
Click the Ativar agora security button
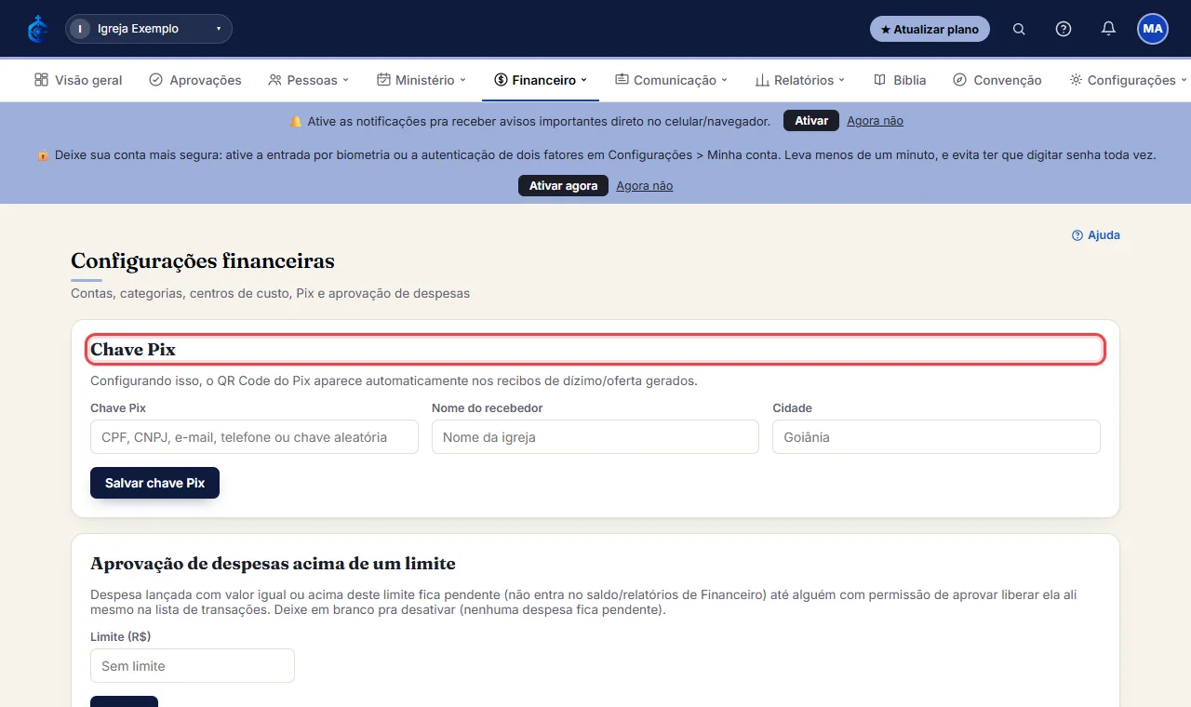[563, 186]
